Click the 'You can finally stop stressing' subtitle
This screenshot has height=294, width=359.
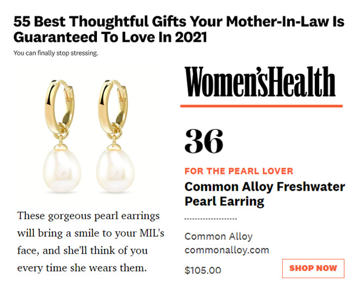tap(56, 53)
